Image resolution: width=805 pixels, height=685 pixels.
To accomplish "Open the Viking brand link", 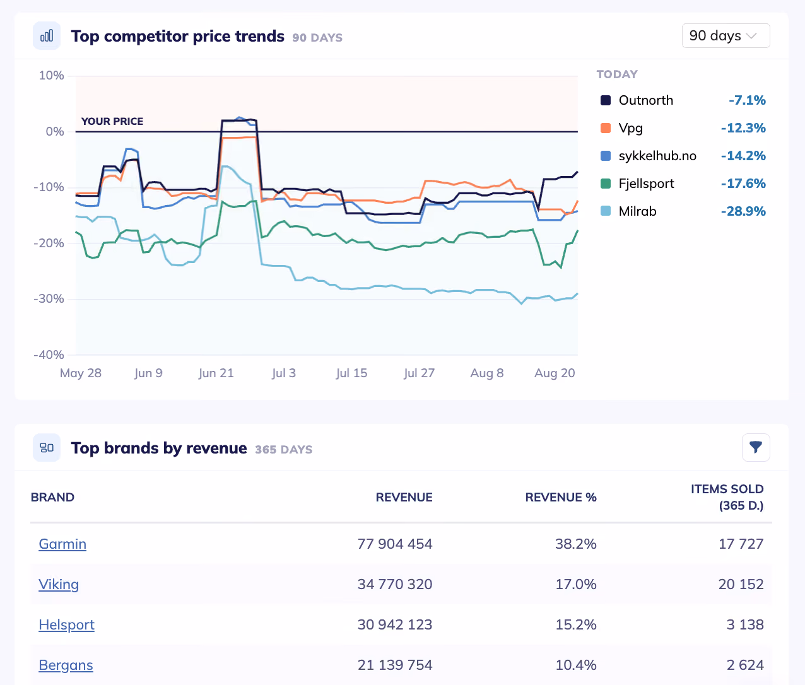I will [59, 584].
